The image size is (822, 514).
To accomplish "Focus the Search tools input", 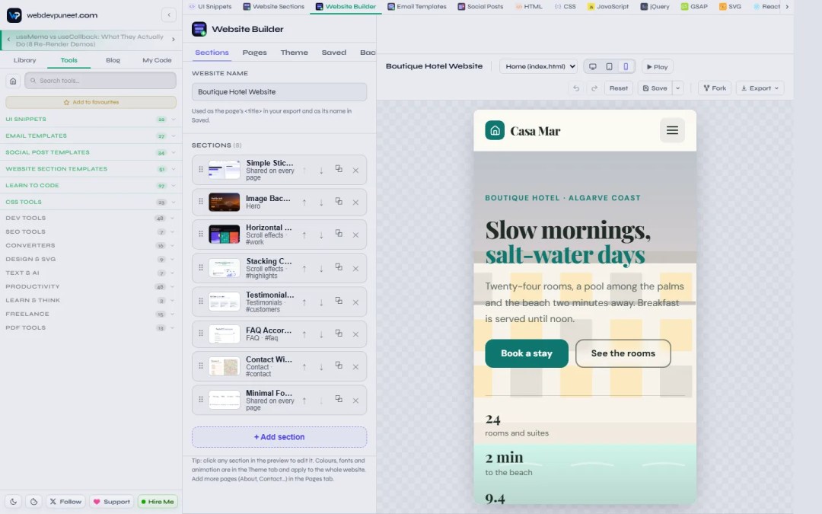I will (x=100, y=81).
